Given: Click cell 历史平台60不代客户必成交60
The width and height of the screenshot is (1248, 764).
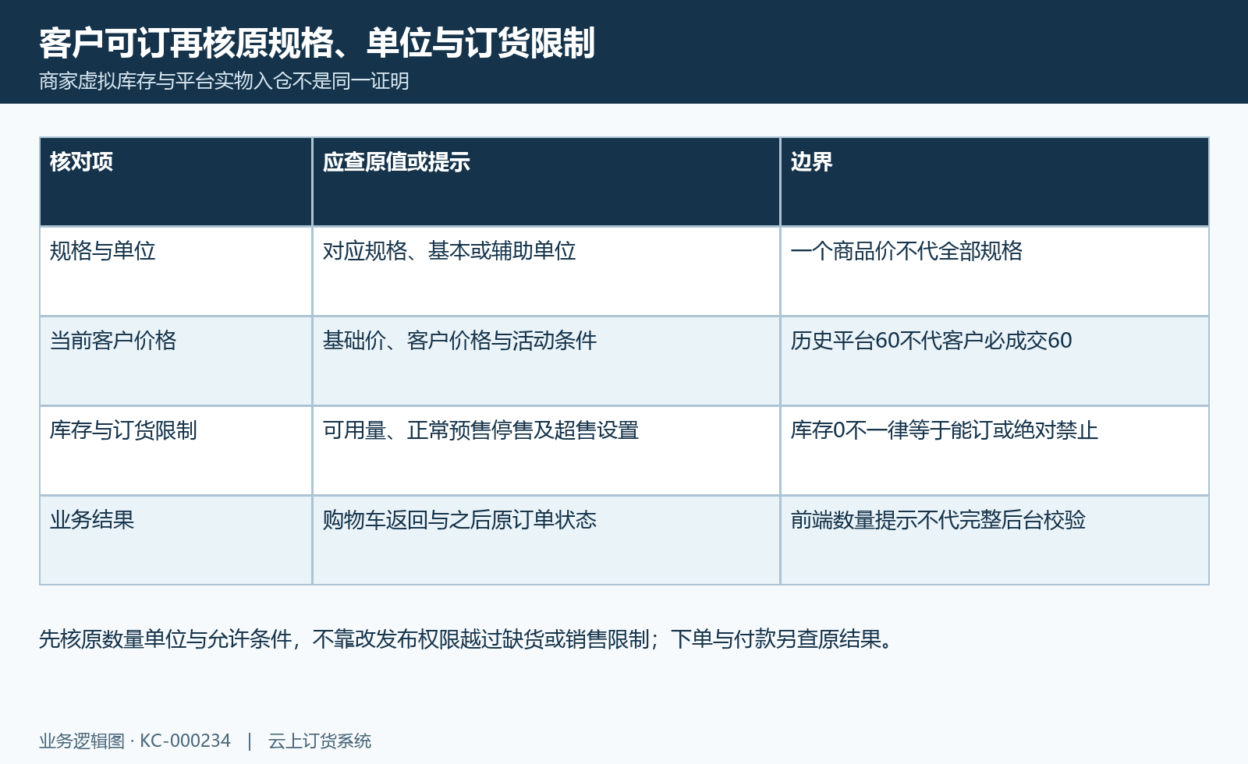Looking at the screenshot, I should coord(994,361).
